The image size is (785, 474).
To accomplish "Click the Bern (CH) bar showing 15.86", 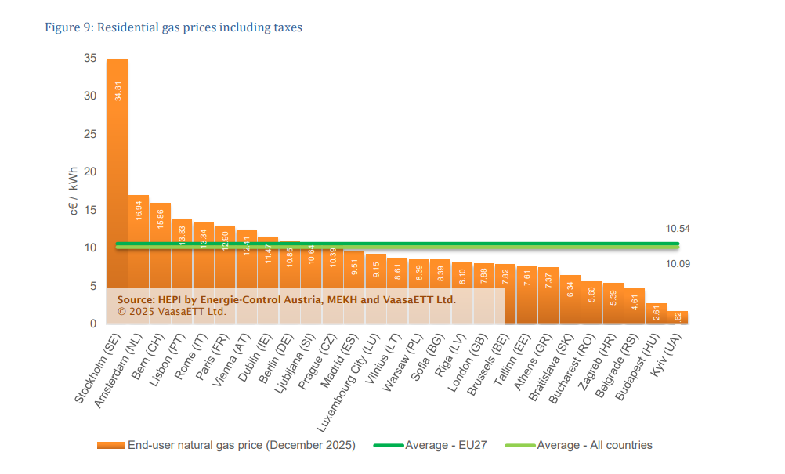I will click(x=160, y=227).
